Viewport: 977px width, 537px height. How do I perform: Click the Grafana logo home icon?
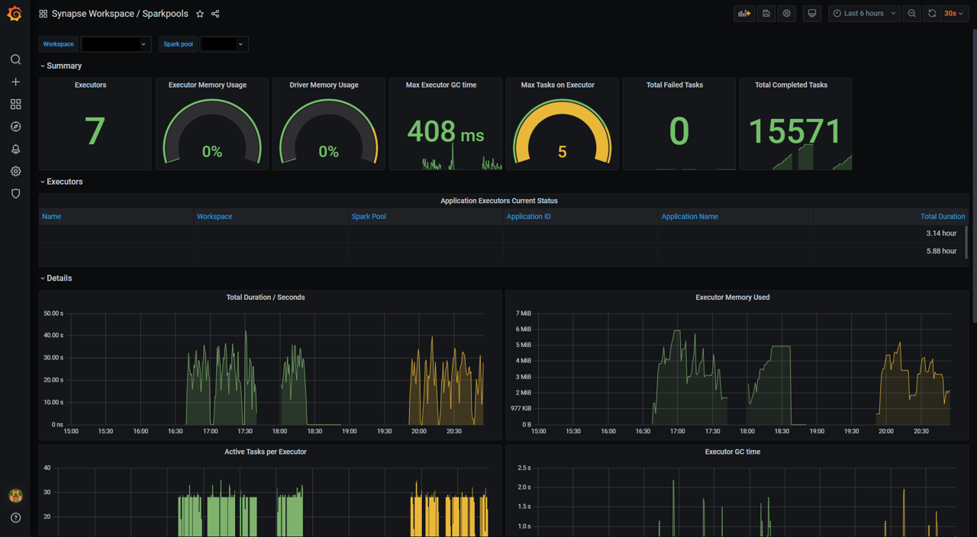[15, 14]
